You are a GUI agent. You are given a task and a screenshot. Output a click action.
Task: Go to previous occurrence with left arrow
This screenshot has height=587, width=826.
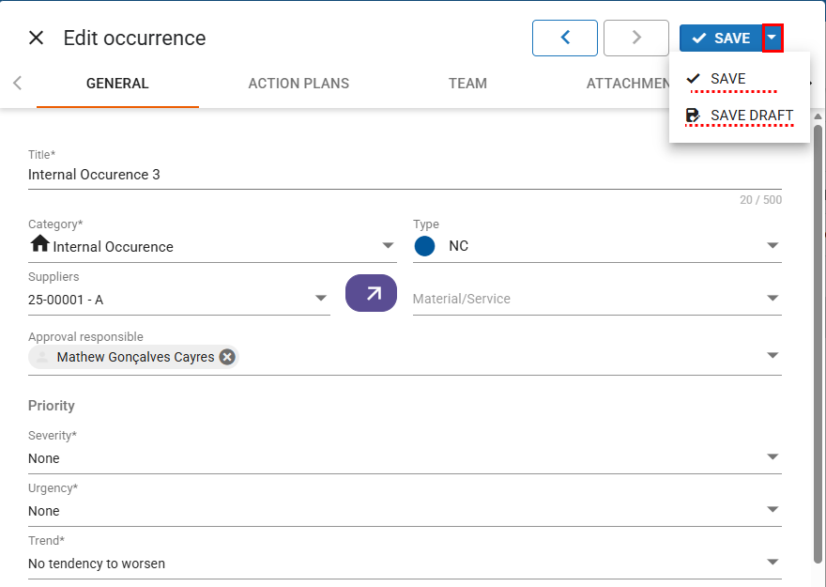click(x=565, y=38)
